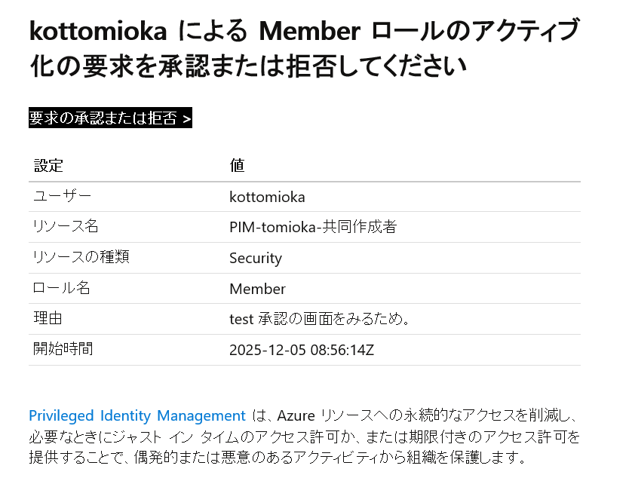Select the 開始時間 row label

(63, 349)
